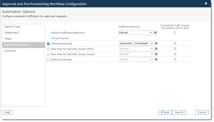Click the Help button
The image size is (214, 122).
click(x=7, y=112)
